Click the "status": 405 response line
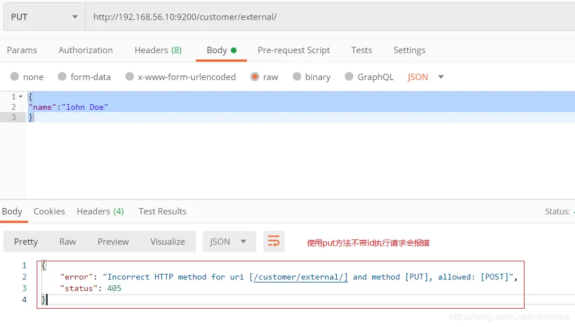The image size is (575, 327). 90,288
